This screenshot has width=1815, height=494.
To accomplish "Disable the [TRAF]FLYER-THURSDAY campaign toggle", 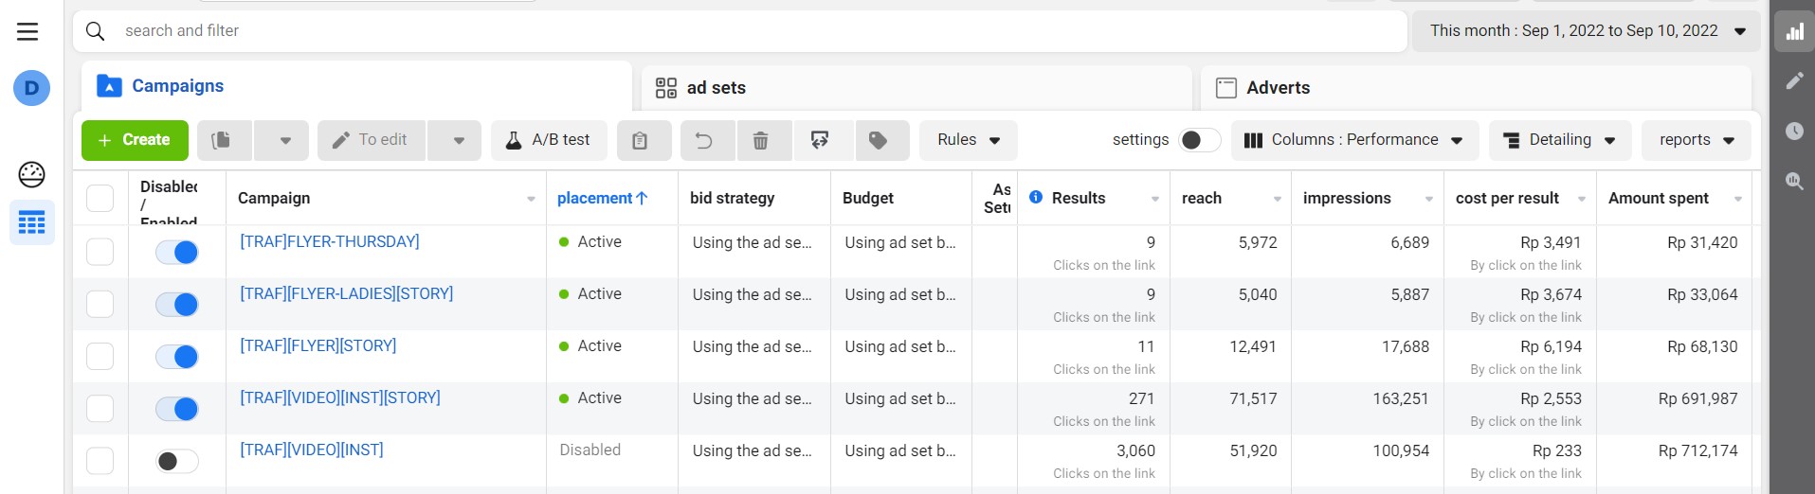I will pyautogui.click(x=176, y=252).
